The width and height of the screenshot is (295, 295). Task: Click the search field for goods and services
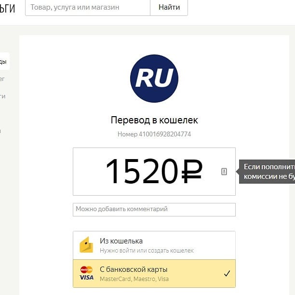click(x=88, y=8)
